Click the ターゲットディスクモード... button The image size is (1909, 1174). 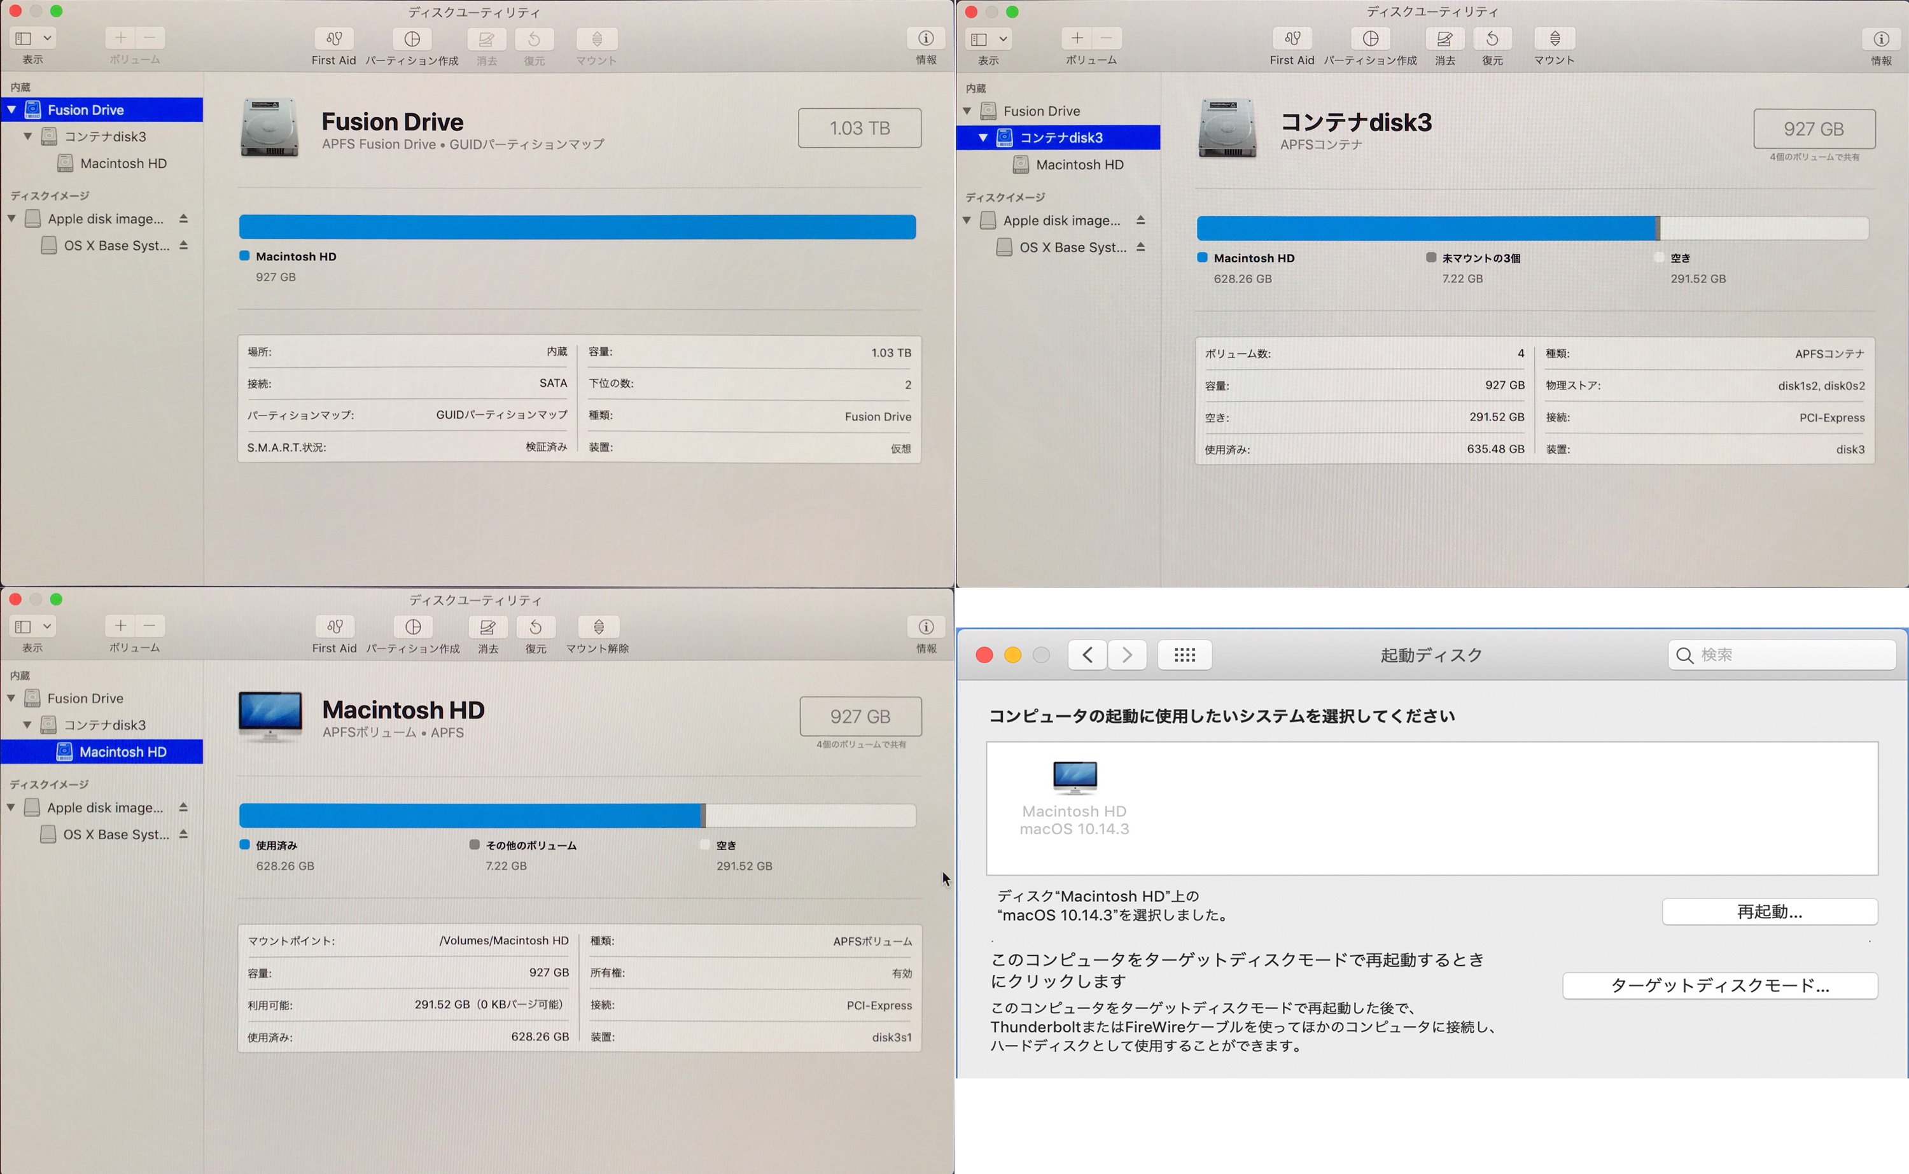point(1719,985)
